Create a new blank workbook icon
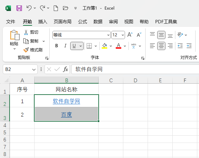The image size is (199, 158). (x=56, y=8)
